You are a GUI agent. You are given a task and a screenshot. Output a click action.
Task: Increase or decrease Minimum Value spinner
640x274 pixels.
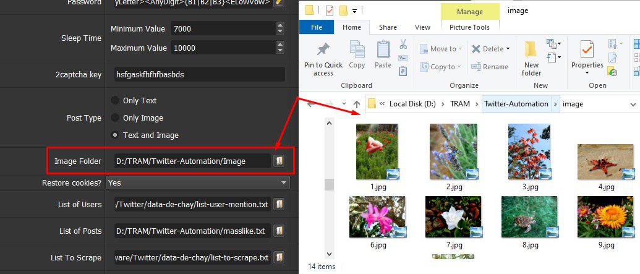point(280,28)
